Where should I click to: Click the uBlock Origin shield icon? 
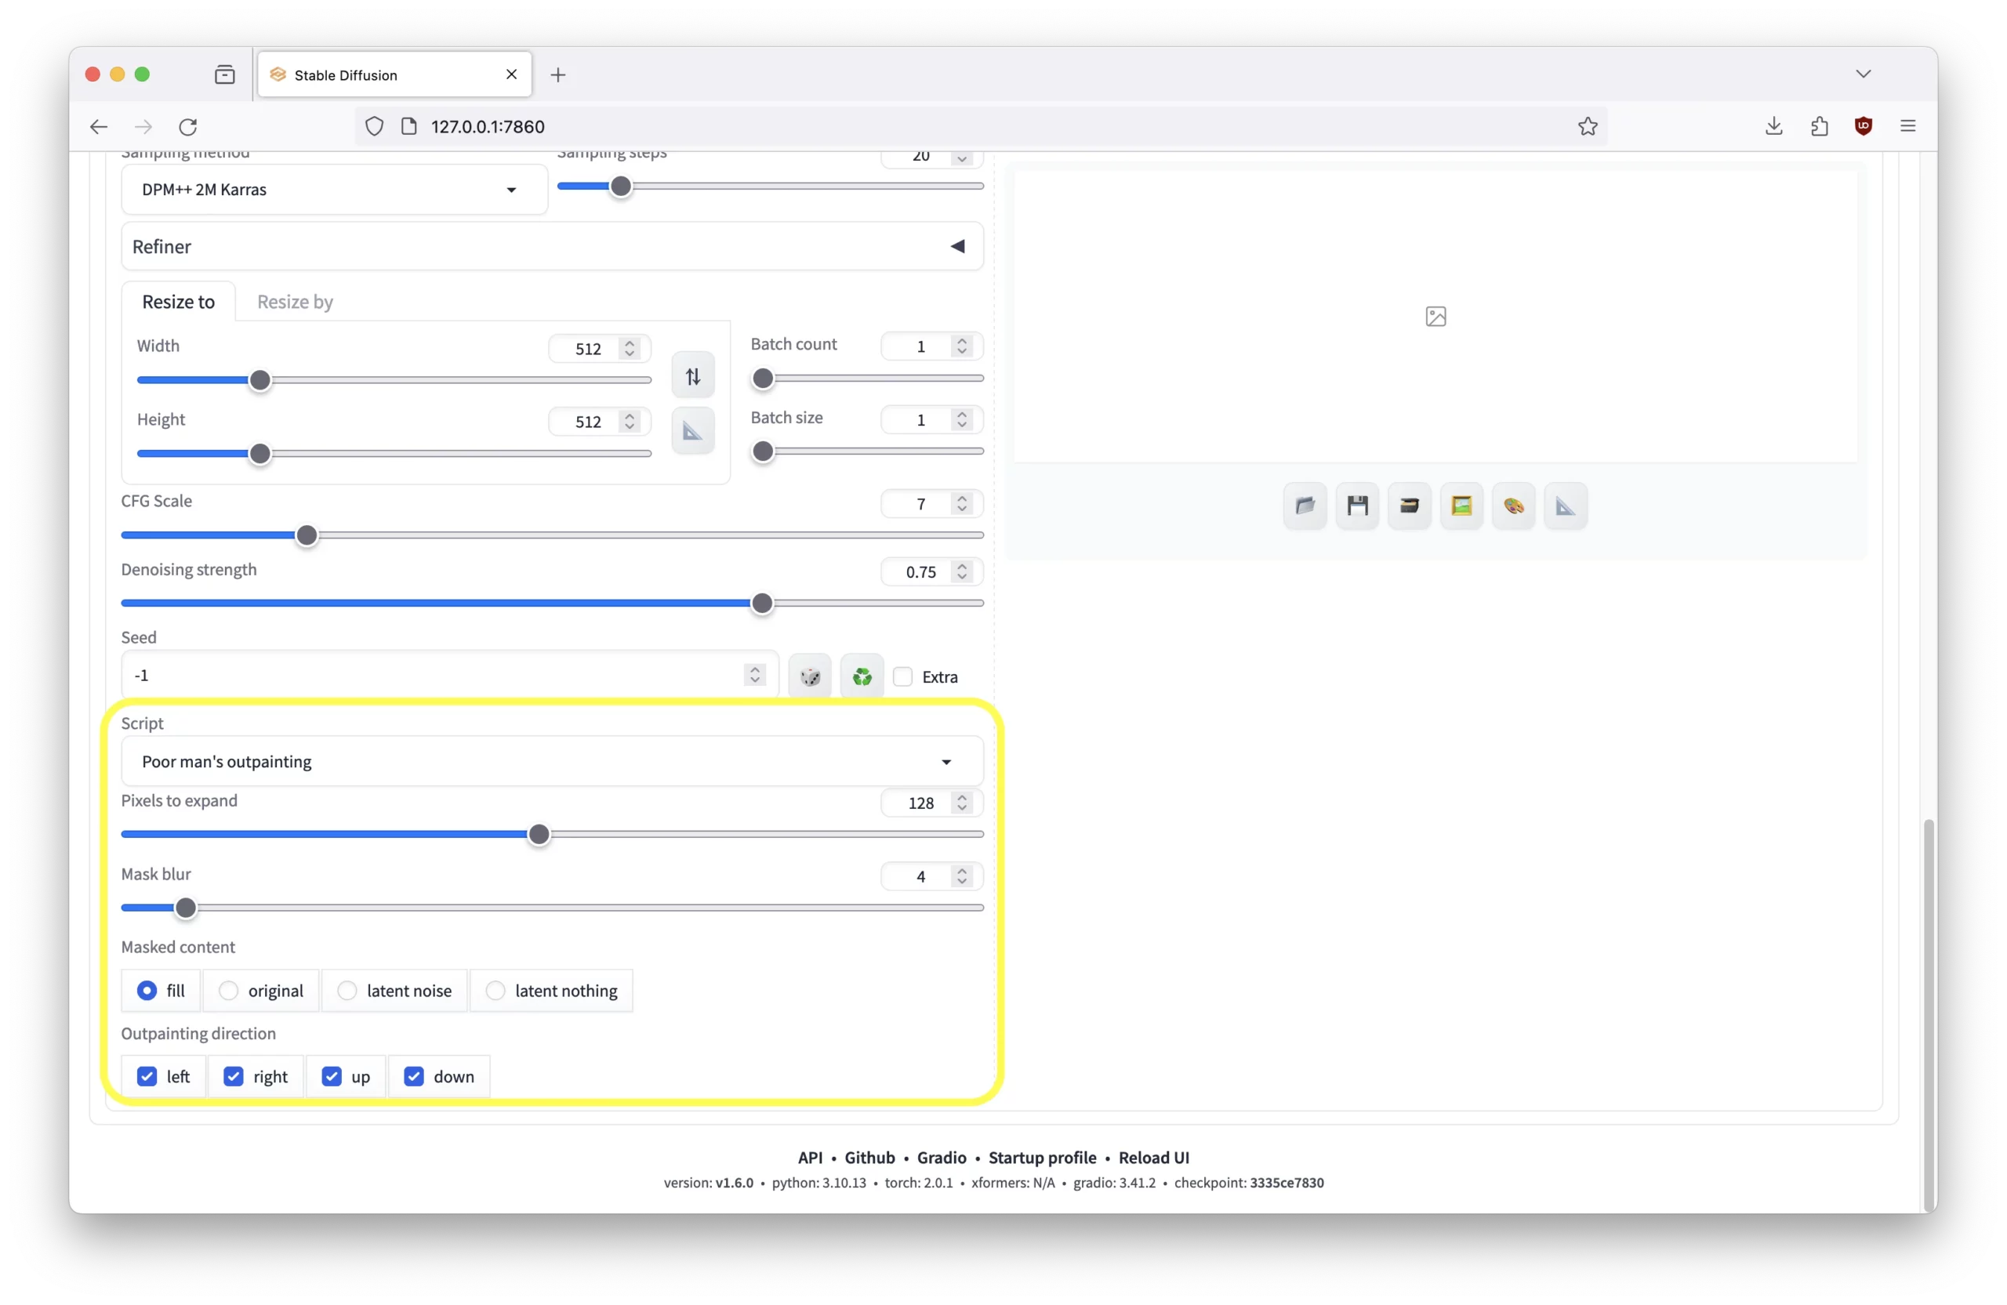pyautogui.click(x=1864, y=126)
